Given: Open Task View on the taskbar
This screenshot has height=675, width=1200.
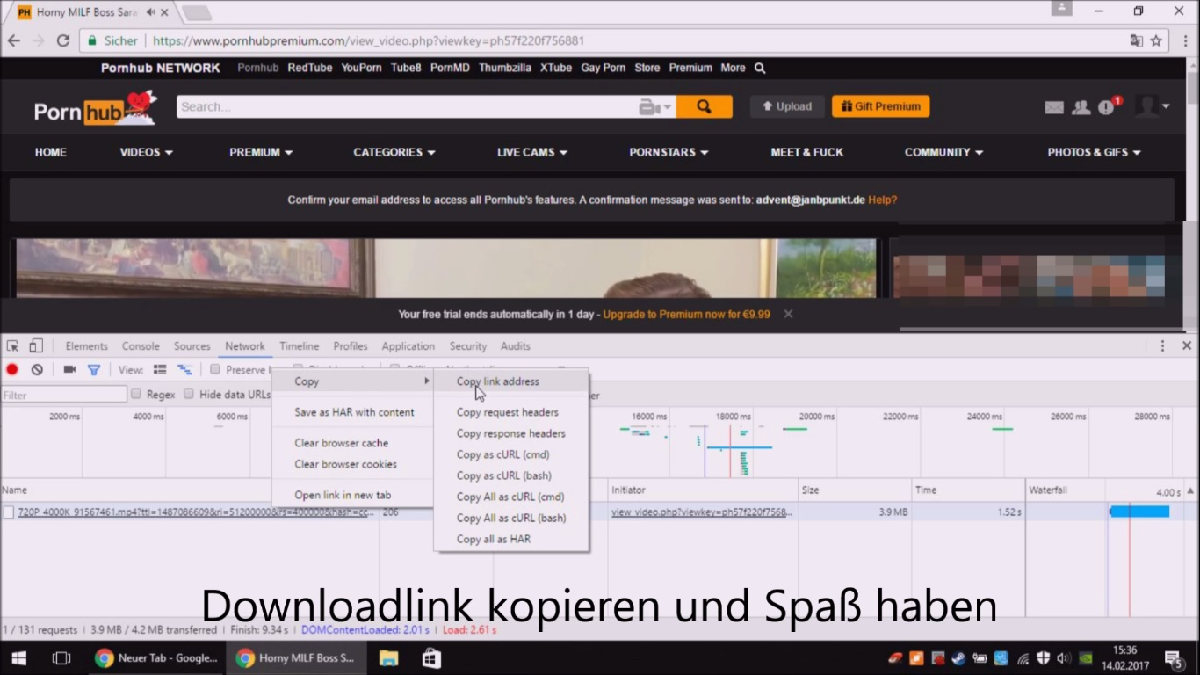Looking at the screenshot, I should [61, 657].
